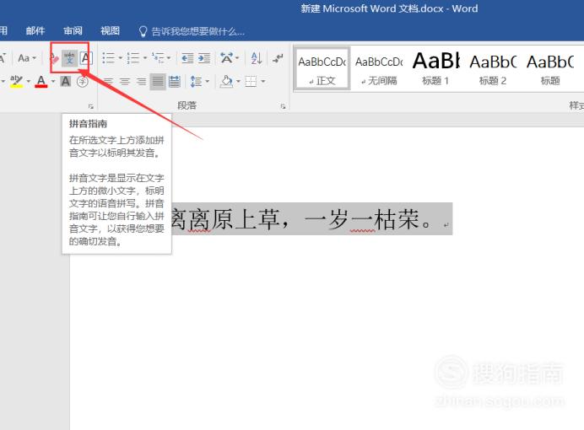Viewport: 584px width, 430px height.
Task: Expand the multilevel list dropdown arrow
Action: pyautogui.click(x=169, y=58)
